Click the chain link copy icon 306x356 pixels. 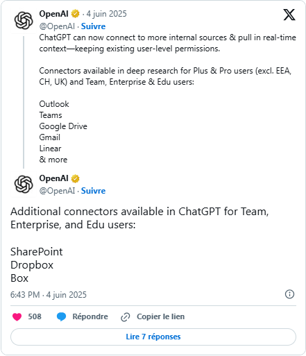pos(126,317)
